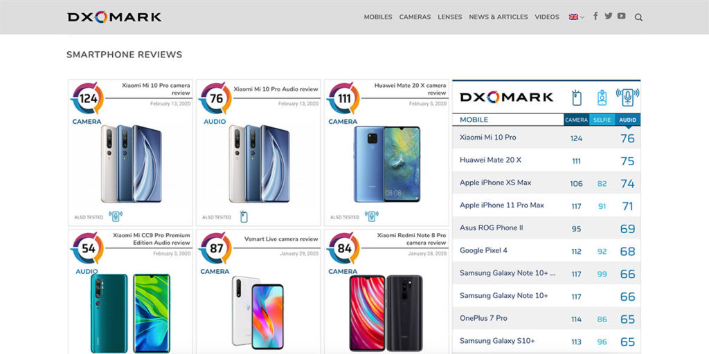Switch ranking to the CAMERA tab

coord(577,120)
